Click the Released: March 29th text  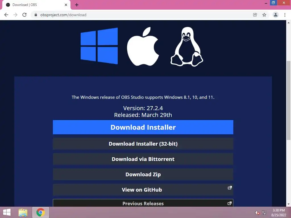coord(143,115)
